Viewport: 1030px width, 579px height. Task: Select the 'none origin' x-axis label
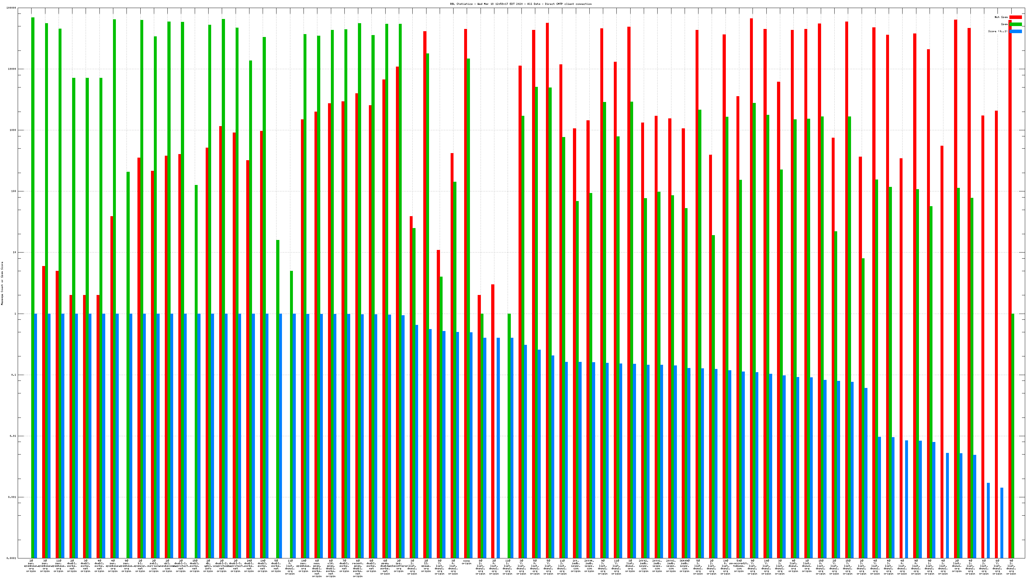[467, 562]
